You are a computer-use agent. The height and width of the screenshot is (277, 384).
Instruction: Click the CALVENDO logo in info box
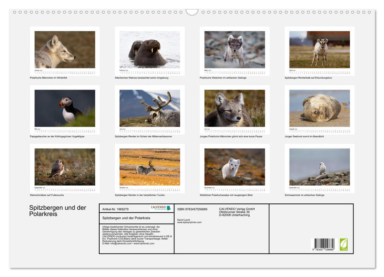(x=161, y=208)
